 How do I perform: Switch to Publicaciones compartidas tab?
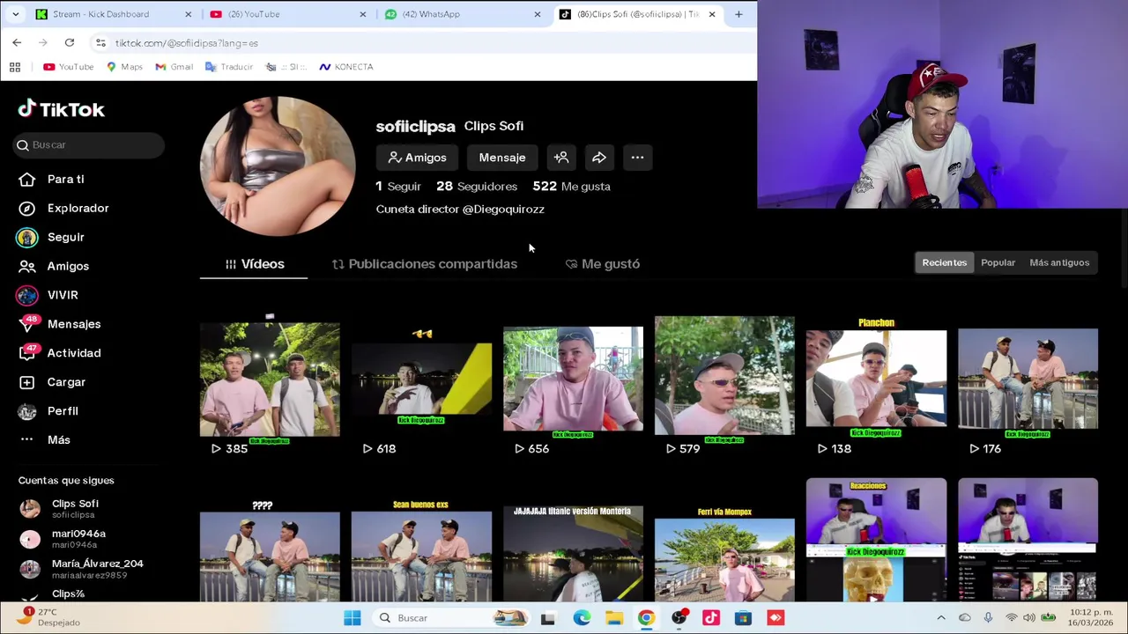click(x=425, y=264)
